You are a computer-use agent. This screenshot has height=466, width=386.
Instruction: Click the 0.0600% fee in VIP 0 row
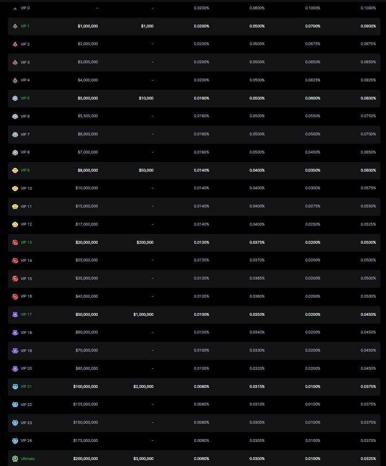pyautogui.click(x=257, y=8)
